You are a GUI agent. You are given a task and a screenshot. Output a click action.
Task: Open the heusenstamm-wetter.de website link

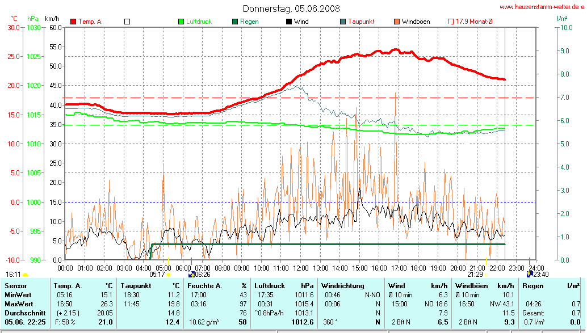(541, 7)
